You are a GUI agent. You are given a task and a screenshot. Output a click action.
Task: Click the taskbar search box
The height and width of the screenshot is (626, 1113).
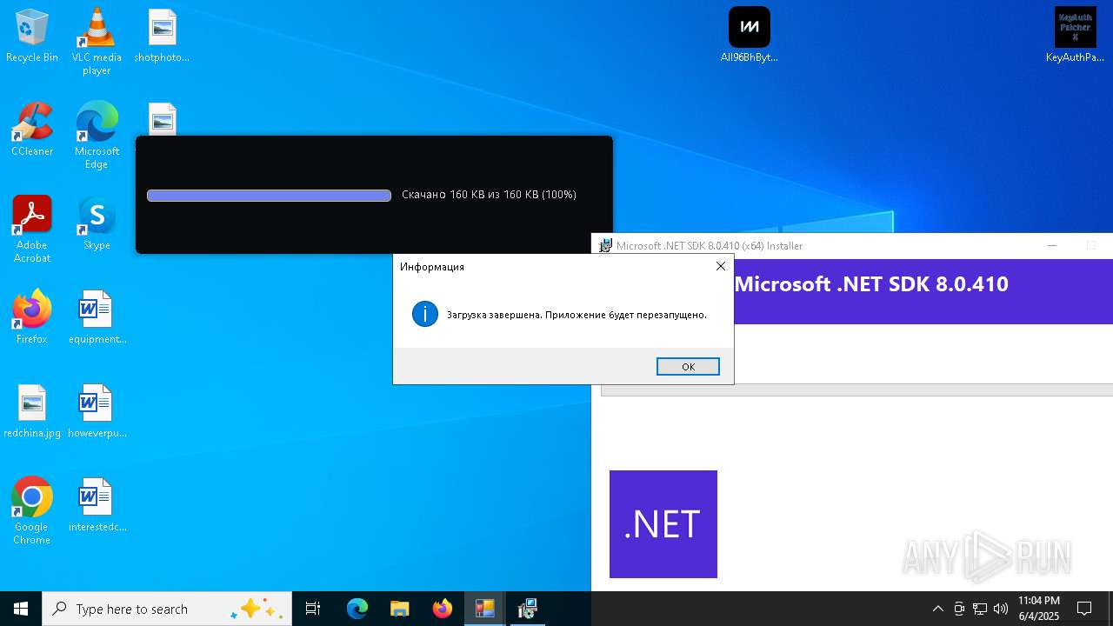pos(167,609)
